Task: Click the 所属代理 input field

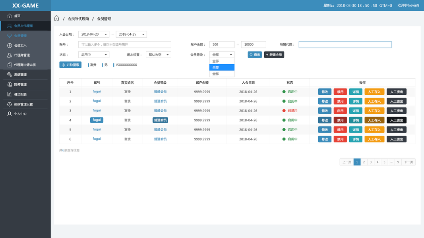Action: (x=345, y=44)
